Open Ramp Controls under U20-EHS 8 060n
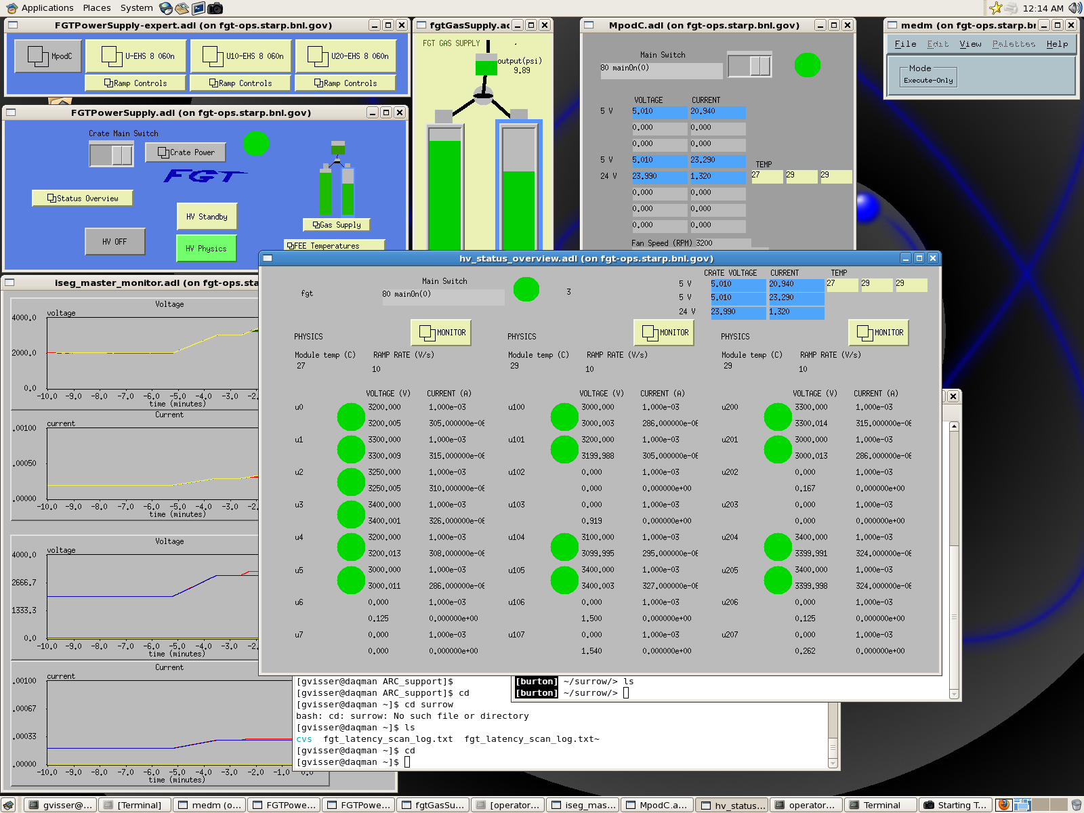This screenshot has height=813, width=1084. [346, 83]
